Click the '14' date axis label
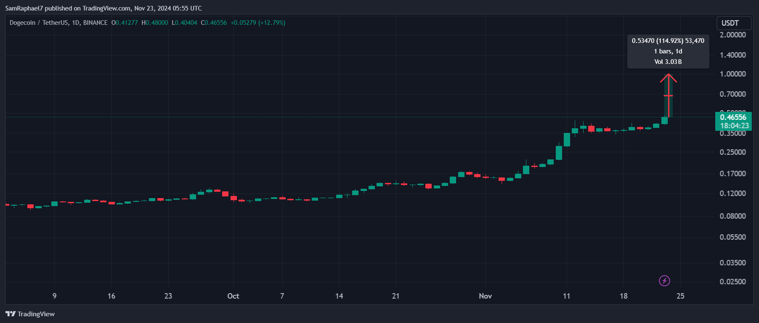This screenshot has width=759, height=323. (x=339, y=296)
